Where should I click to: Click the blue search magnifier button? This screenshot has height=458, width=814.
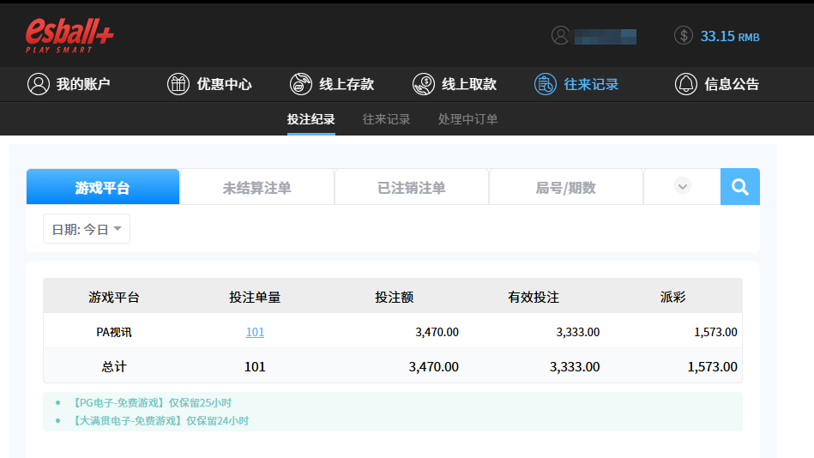tap(739, 187)
